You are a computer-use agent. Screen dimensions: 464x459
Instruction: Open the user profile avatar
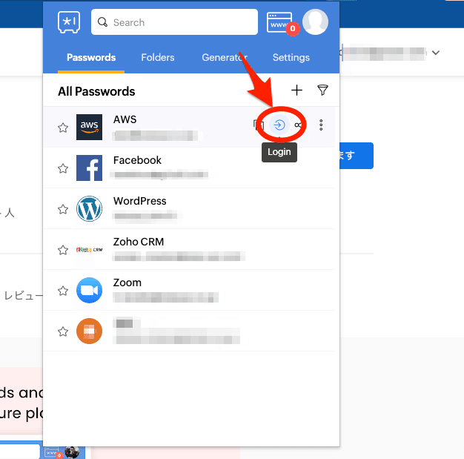(315, 22)
